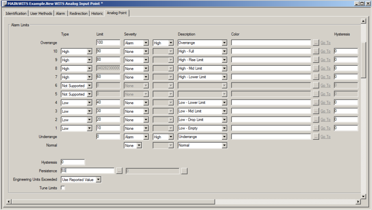
Task: Click the Hysteresis input field below the limits
Action: (x=73, y=162)
